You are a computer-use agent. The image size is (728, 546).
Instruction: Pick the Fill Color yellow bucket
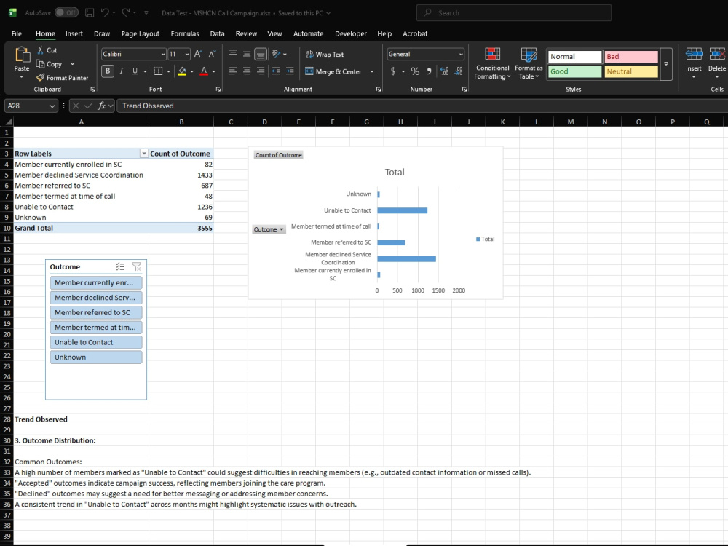[x=182, y=71]
